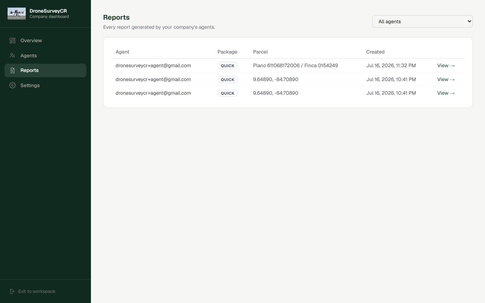
Task: Click the Created column header
Action: click(x=375, y=52)
